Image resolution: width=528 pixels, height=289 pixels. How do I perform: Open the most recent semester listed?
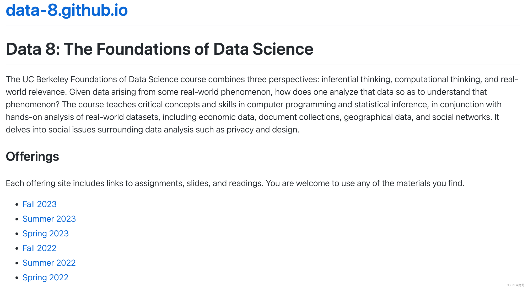[40, 204]
